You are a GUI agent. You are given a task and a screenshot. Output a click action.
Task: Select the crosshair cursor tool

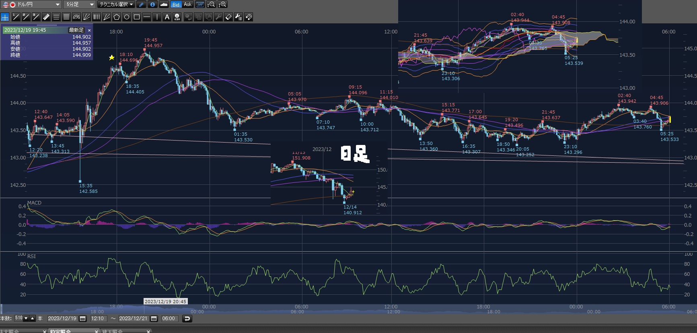pyautogui.click(x=5, y=17)
